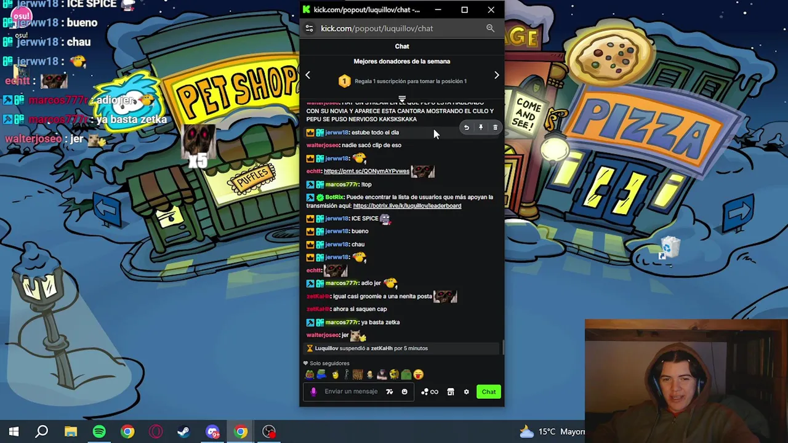This screenshot has height=443, width=788.
Task: Click jerww18 username on 'ICE SPICE' message
Action: pyautogui.click(x=337, y=218)
